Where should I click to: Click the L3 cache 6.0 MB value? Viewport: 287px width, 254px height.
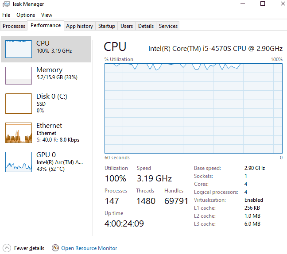(252, 224)
